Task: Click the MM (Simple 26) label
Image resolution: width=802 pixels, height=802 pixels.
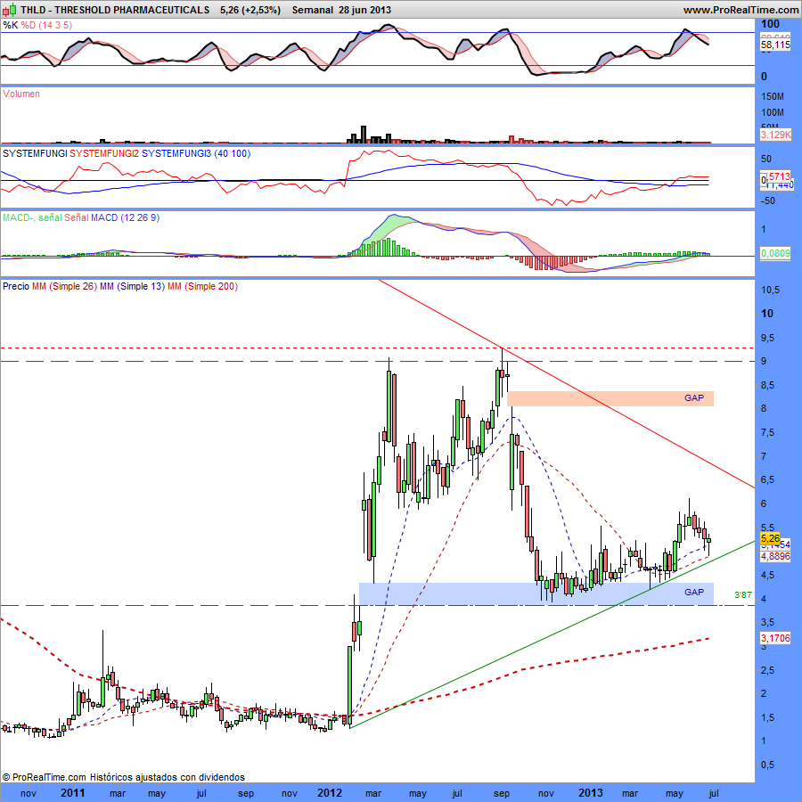Action: (x=64, y=286)
